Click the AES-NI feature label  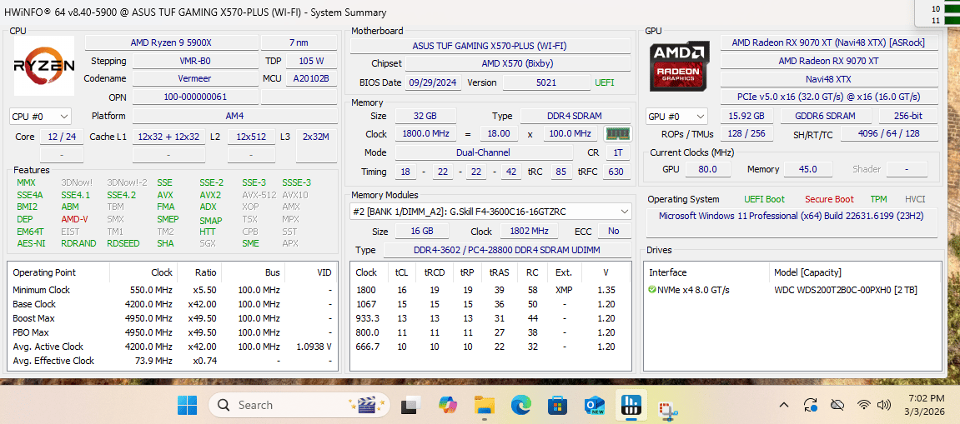(x=30, y=243)
